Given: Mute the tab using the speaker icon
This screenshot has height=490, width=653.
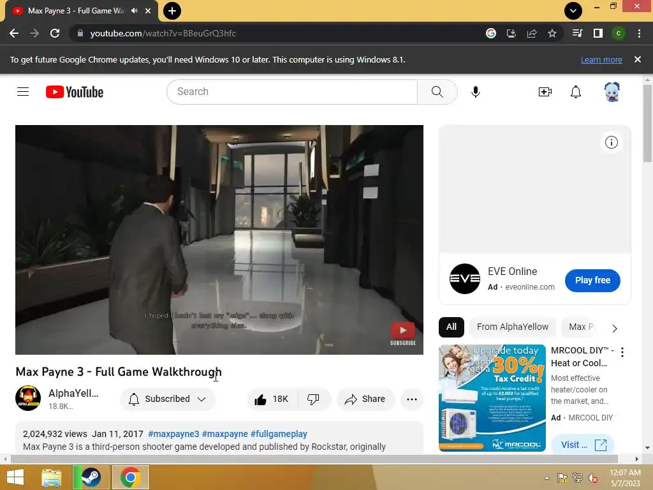Looking at the screenshot, I should pos(134,11).
